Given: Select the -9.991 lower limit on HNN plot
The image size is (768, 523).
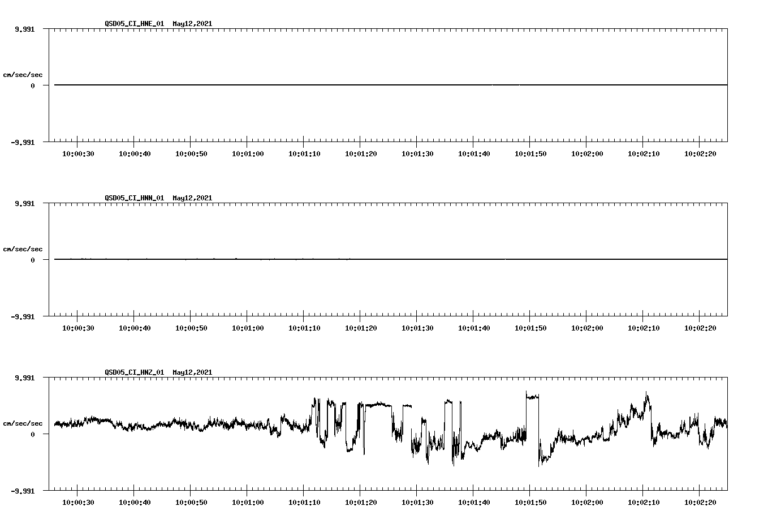Looking at the screenshot, I should (23, 316).
